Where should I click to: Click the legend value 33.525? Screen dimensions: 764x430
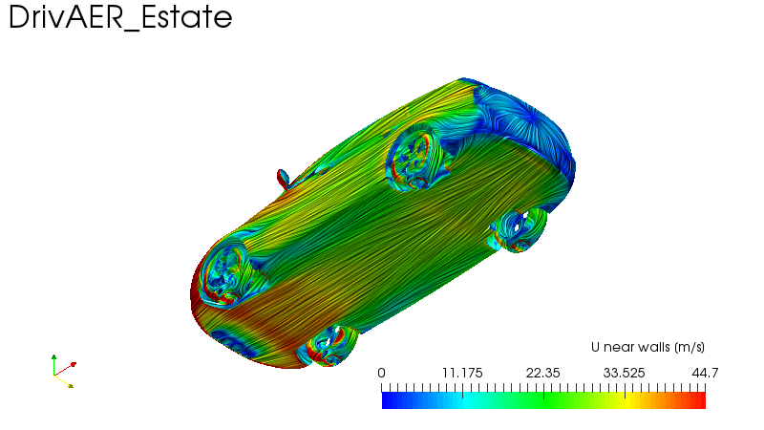(625, 373)
